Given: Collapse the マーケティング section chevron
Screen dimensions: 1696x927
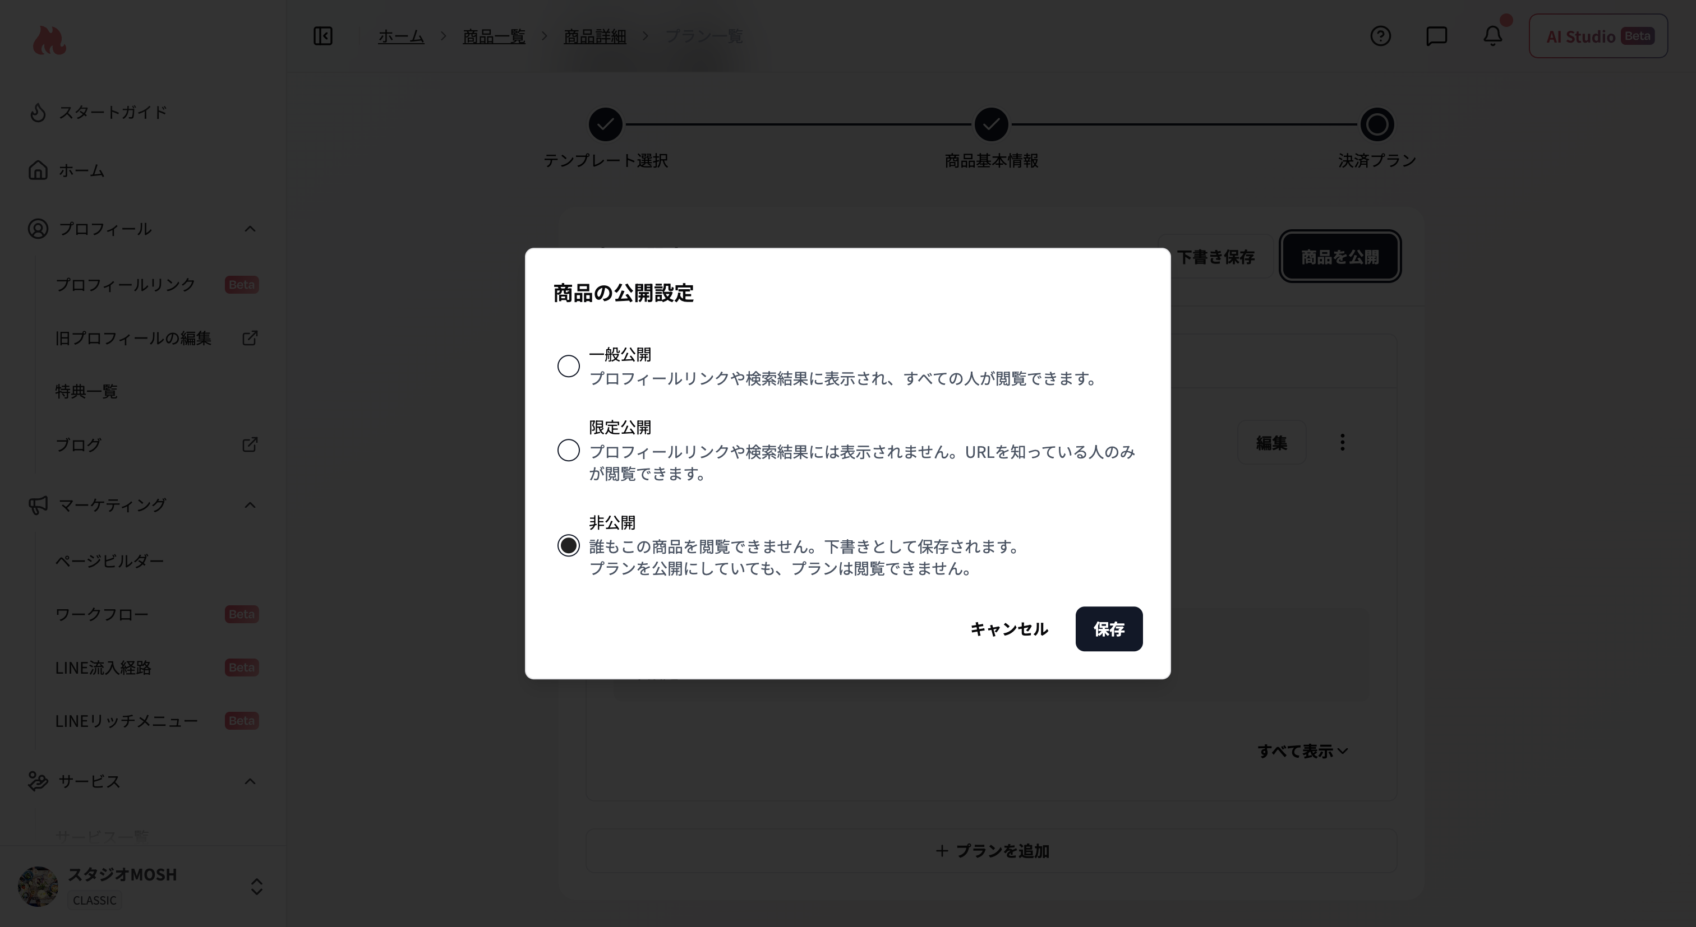Looking at the screenshot, I should tap(250, 506).
